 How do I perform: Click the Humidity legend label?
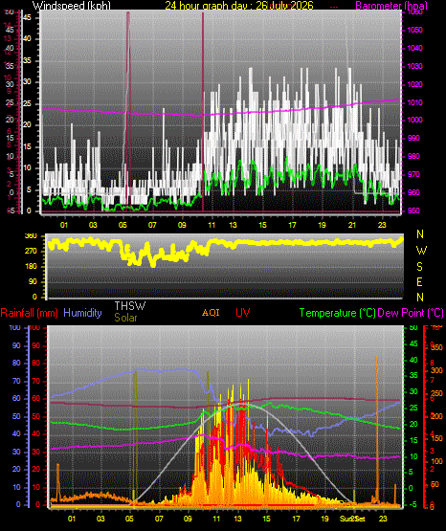(82, 313)
